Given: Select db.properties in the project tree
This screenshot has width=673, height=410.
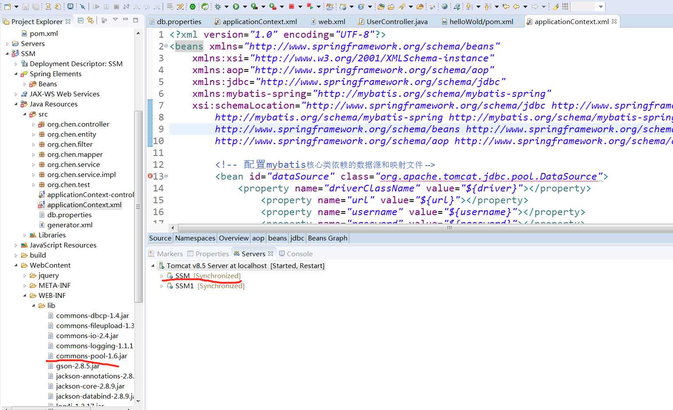Looking at the screenshot, I should coord(69,215).
